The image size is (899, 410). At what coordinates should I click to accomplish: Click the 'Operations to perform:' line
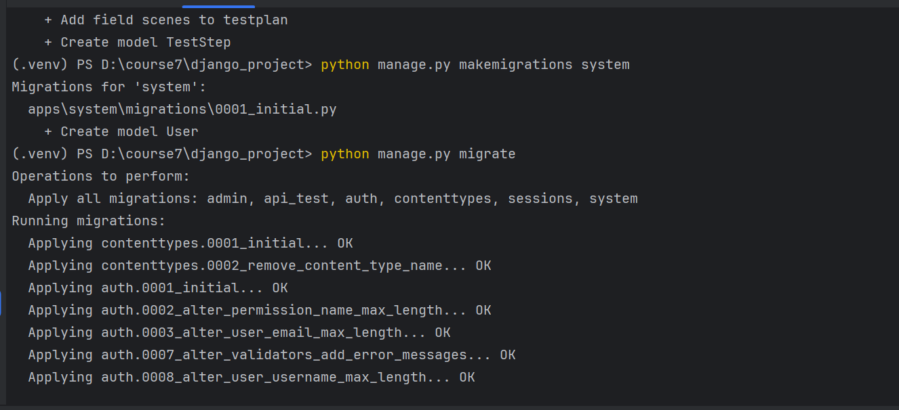pos(101,176)
